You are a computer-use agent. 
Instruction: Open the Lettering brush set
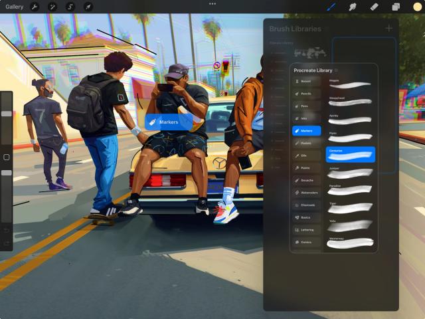pyautogui.click(x=307, y=230)
